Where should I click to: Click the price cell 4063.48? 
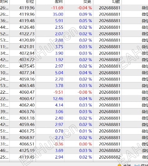pos(27,86)
